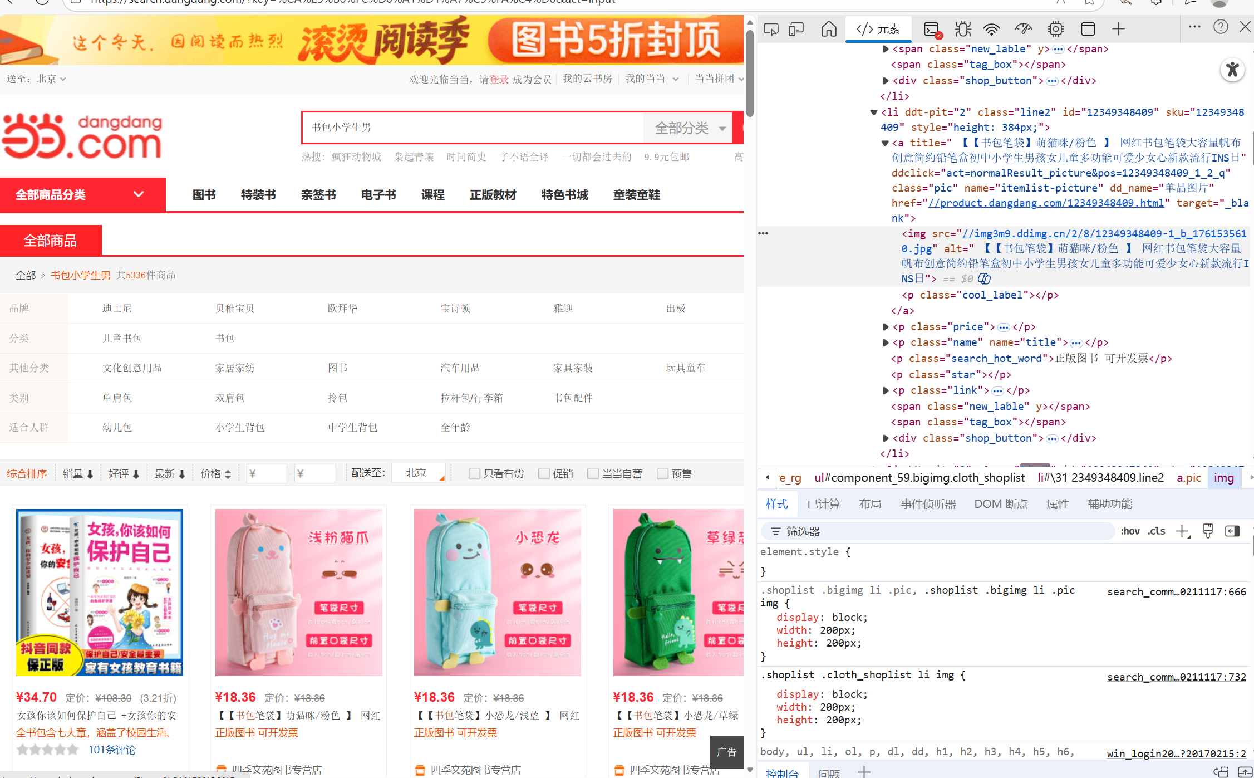
Task: Check the 促销 option
Action: tap(544, 473)
